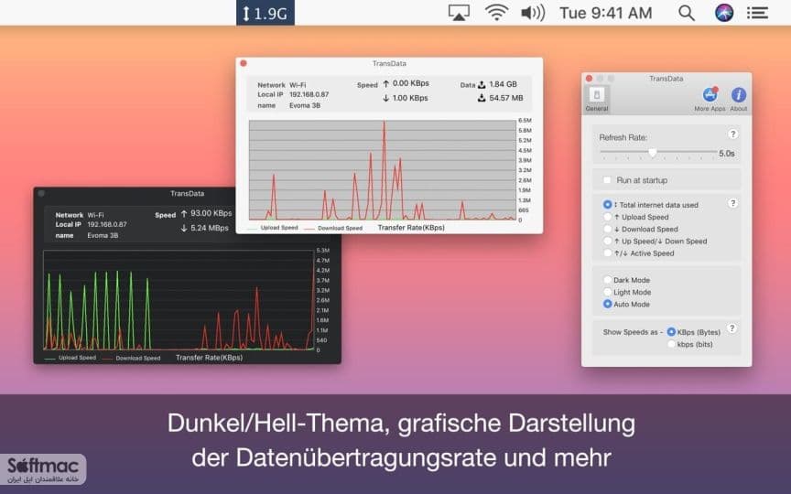The width and height of the screenshot is (791, 494).
Task: Click the Refresh Rate help question mark
Action: click(733, 134)
